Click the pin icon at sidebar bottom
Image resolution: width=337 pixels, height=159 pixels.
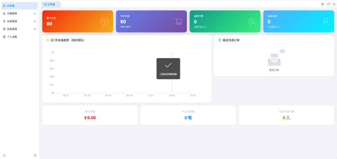tap(35, 155)
